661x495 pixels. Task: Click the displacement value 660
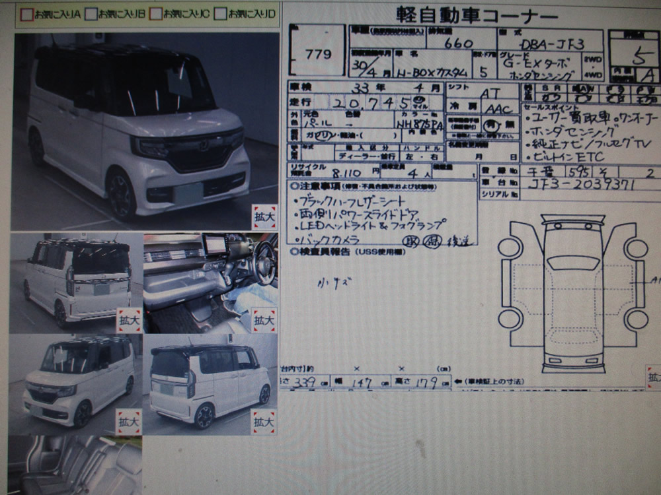pos(458,43)
